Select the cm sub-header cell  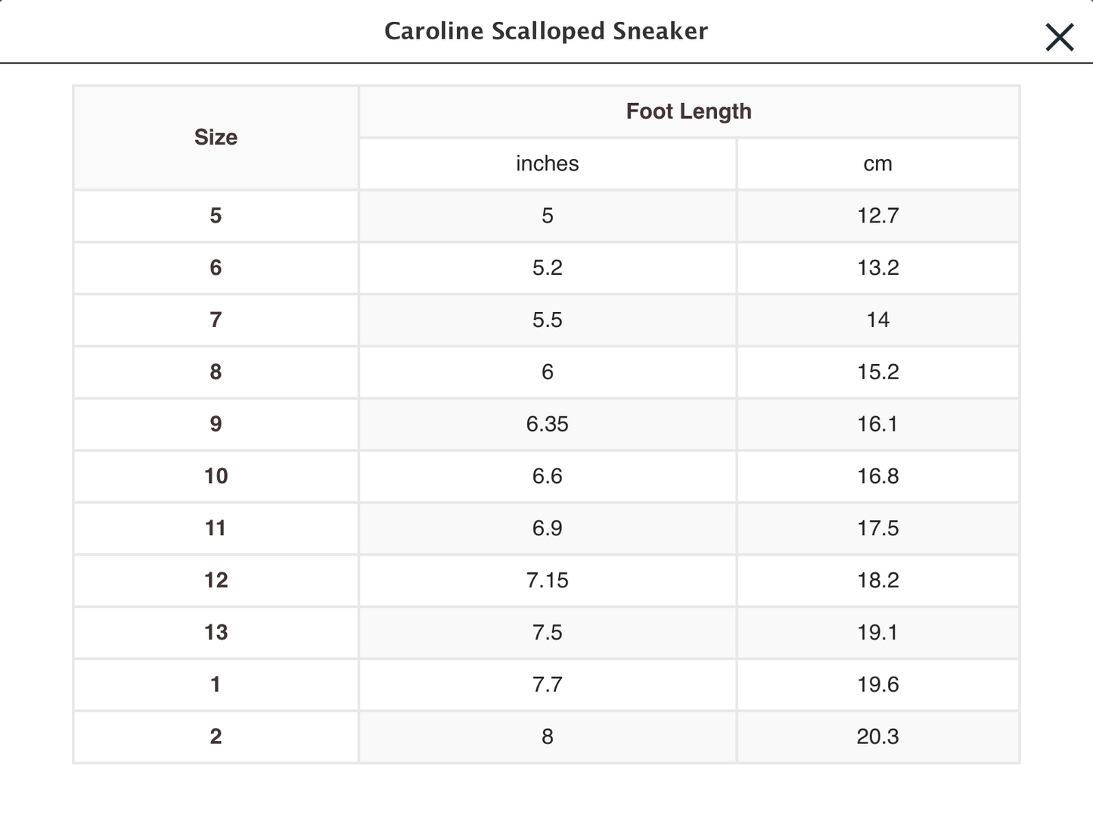pyautogui.click(x=877, y=164)
